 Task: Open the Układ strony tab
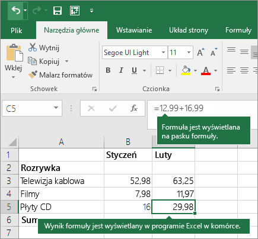coord(189,30)
